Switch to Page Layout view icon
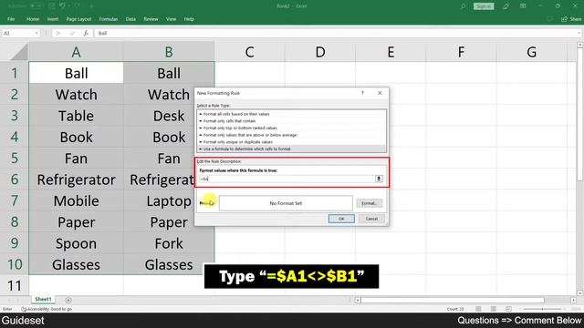The width and height of the screenshot is (584, 328). (x=493, y=309)
